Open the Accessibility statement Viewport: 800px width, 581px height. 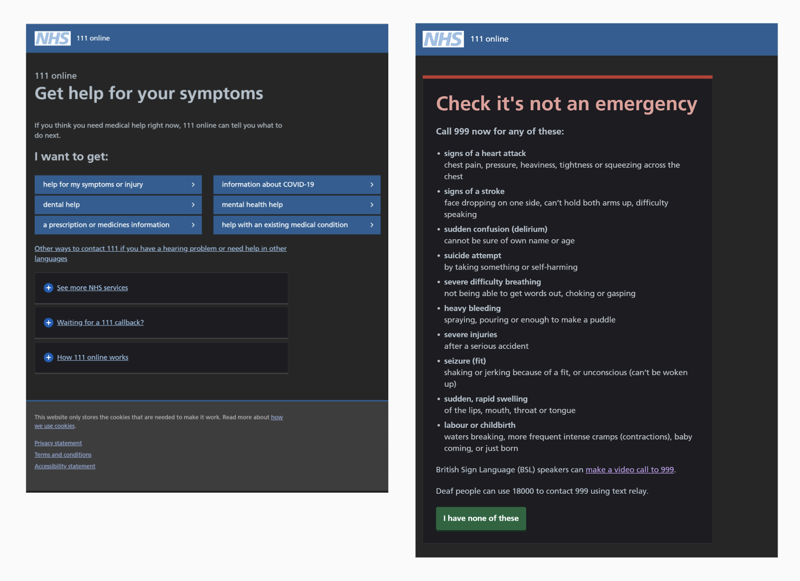(64, 466)
